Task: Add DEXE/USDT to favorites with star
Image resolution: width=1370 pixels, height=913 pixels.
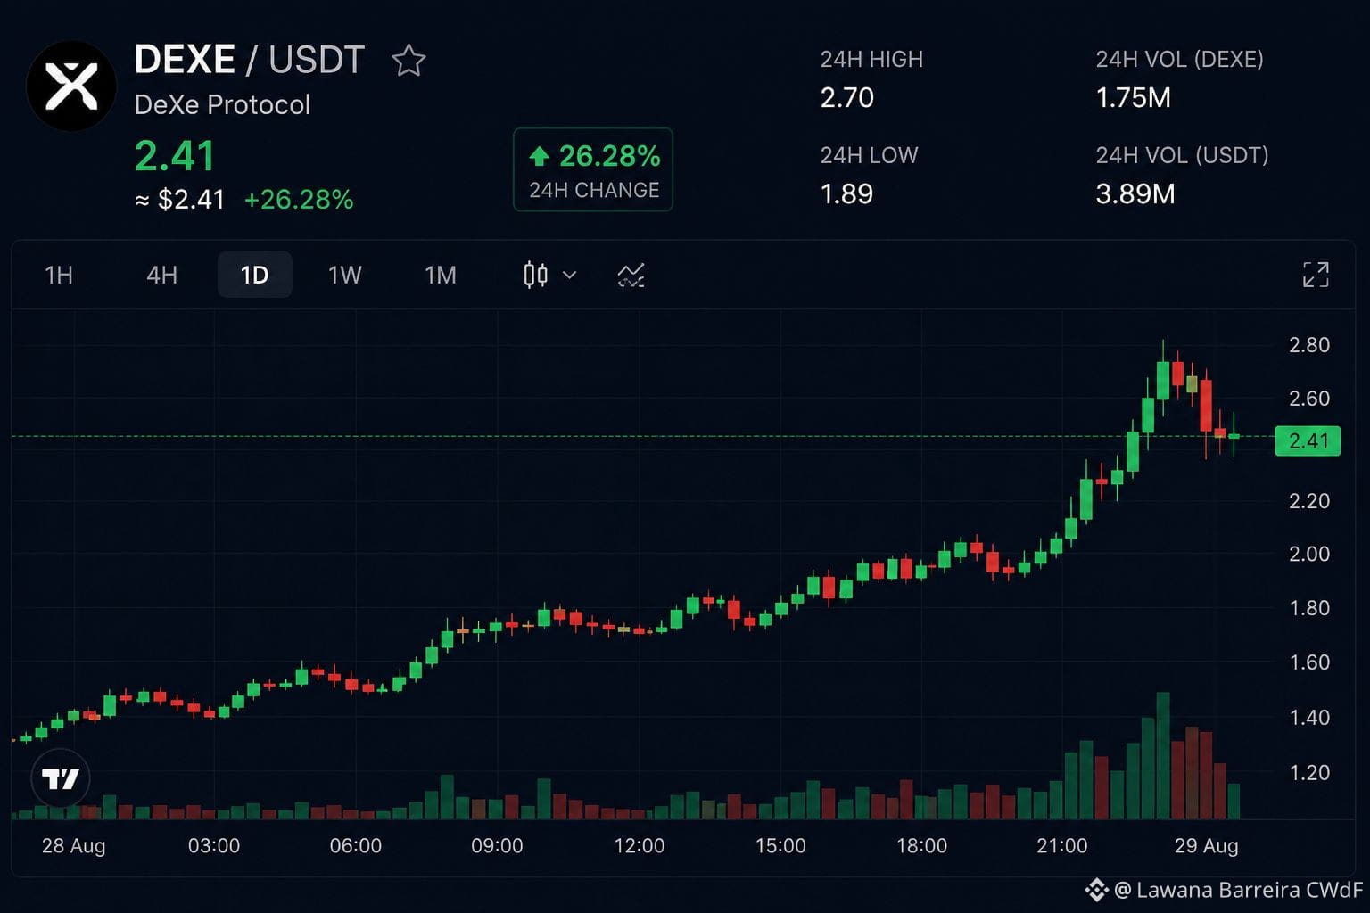Action: point(409,61)
